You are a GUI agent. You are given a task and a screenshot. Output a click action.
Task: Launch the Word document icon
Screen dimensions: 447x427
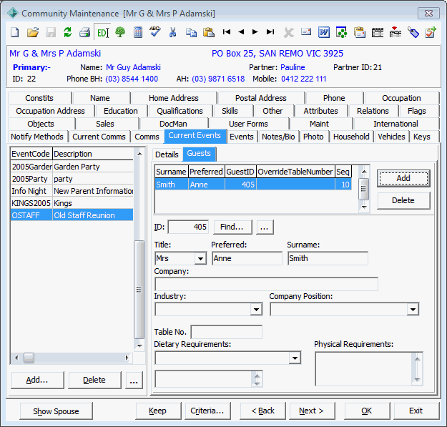324,32
